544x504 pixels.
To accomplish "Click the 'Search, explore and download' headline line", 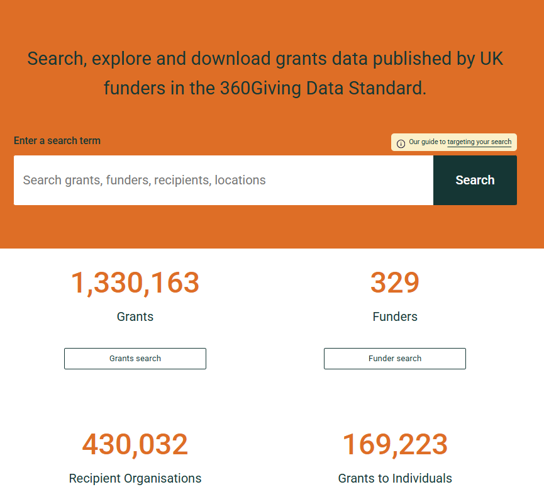I will [151, 59].
